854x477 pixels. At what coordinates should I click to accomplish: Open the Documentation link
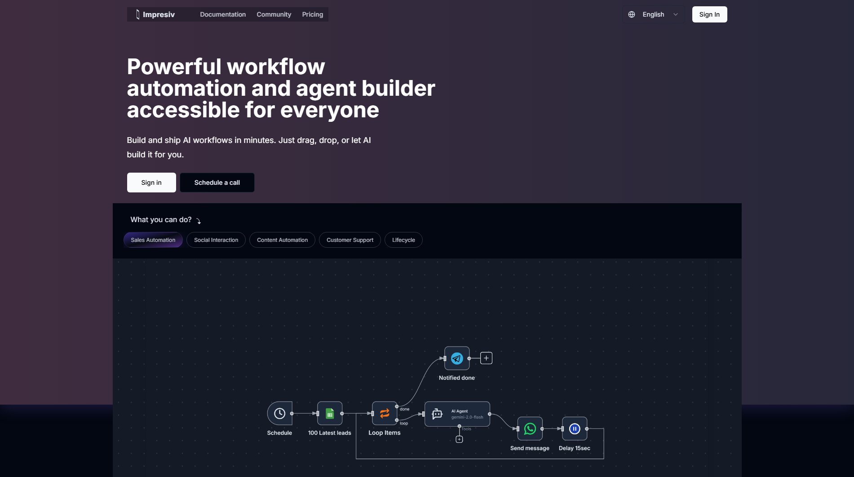click(x=223, y=14)
